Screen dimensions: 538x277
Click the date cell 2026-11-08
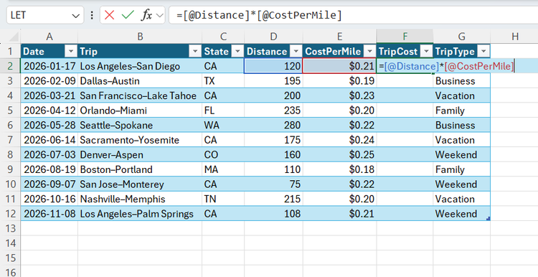(49, 214)
